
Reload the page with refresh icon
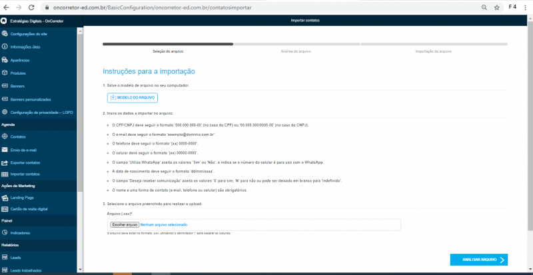pyautogui.click(x=31, y=7)
